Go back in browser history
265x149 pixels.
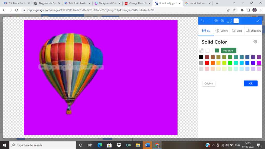[x=4, y=10]
